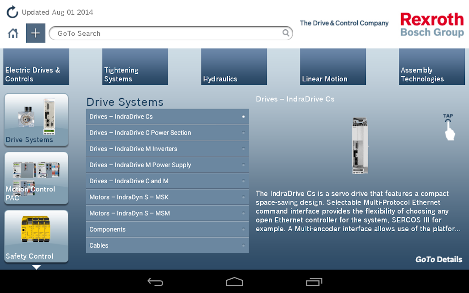469x293 pixels.
Task: Select the Drive Systems thumbnail
Action: pos(36,120)
